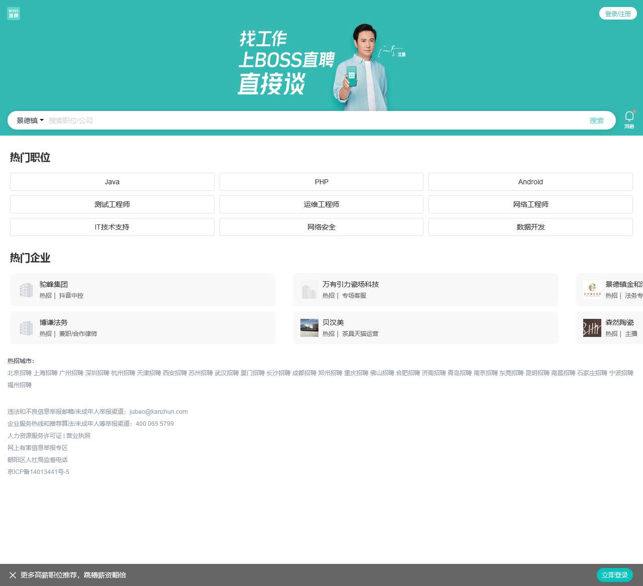The width and height of the screenshot is (643, 586).
Task: Open the 网上有害信息举报专区 link
Action: [38, 448]
